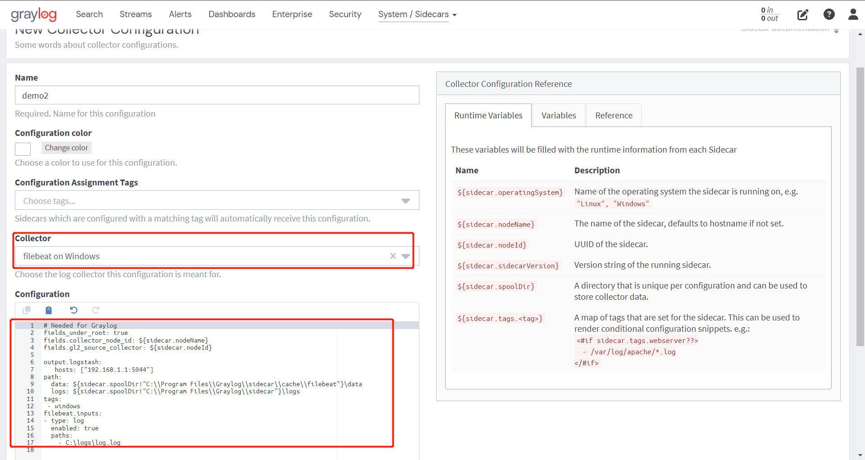Focus the Name input containing demo2
The image size is (865, 460).
tap(217, 95)
